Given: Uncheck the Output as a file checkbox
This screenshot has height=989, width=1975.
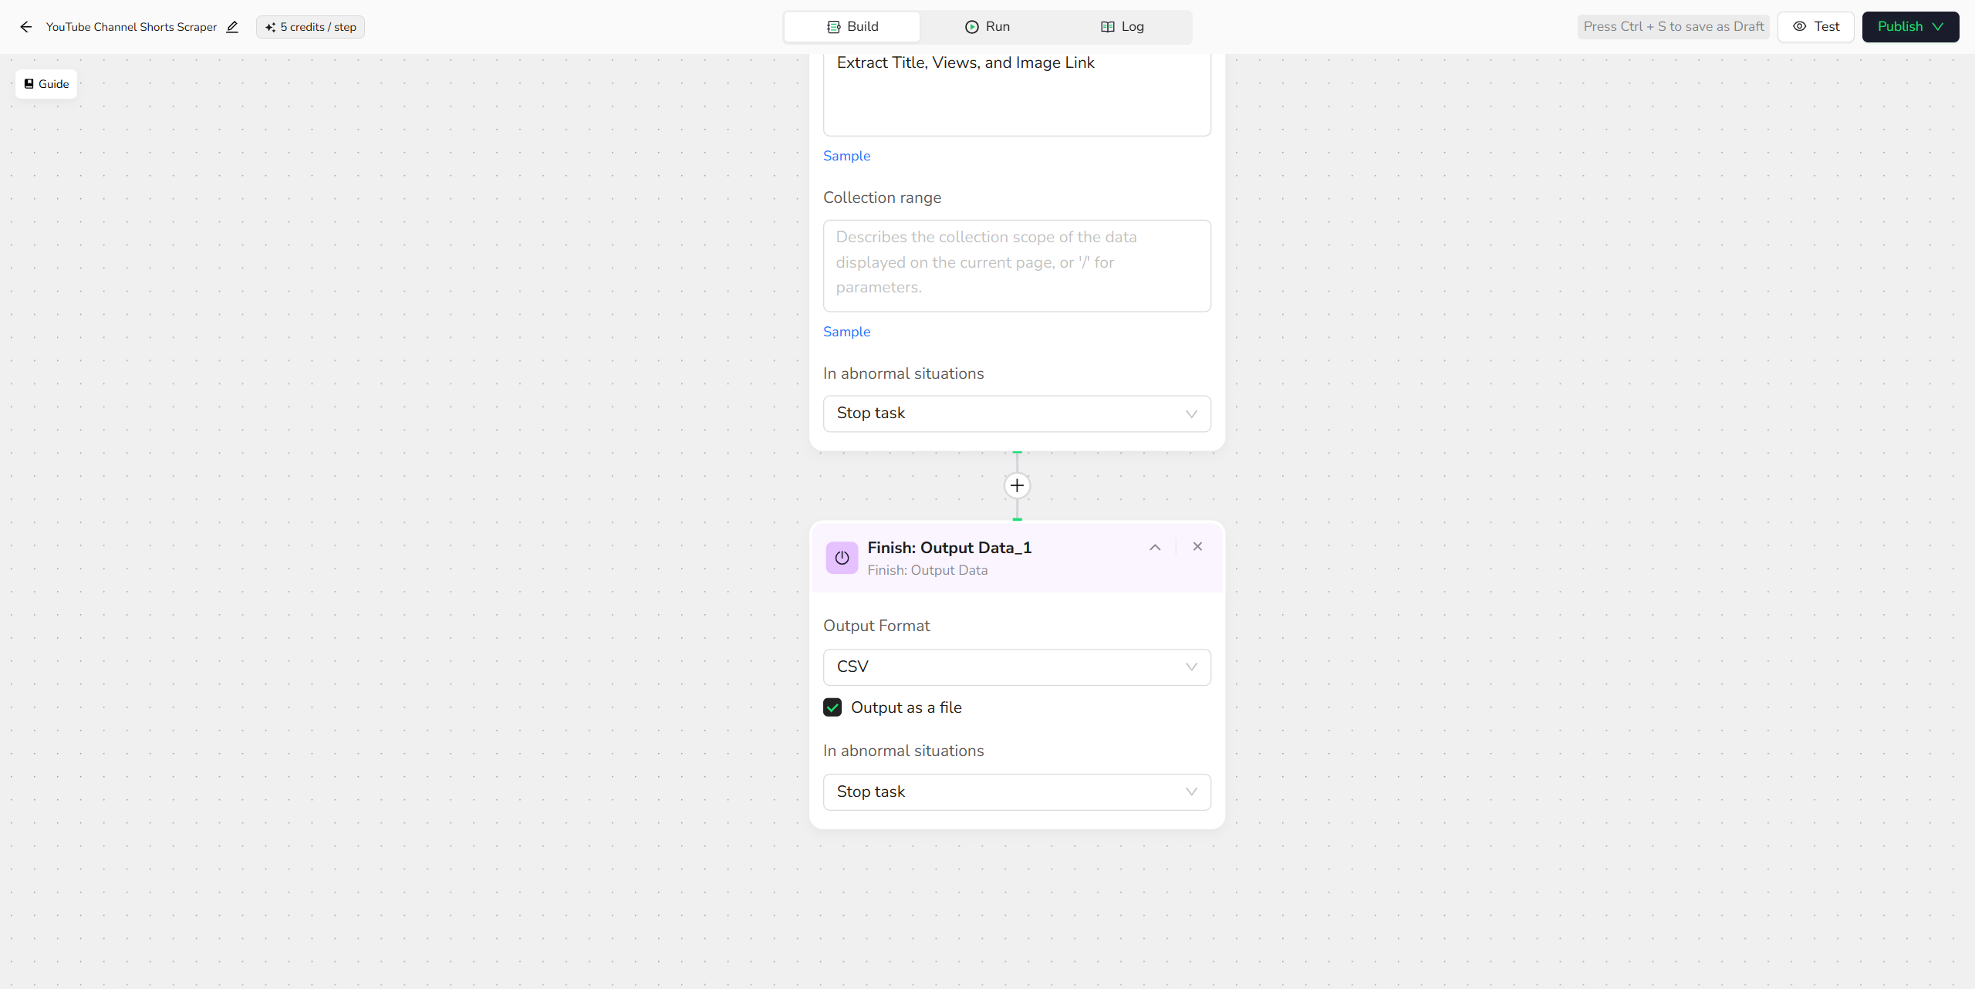Looking at the screenshot, I should tap(832, 707).
